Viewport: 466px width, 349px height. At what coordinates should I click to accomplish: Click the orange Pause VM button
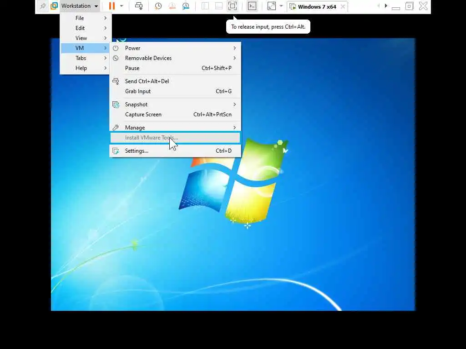tap(112, 6)
